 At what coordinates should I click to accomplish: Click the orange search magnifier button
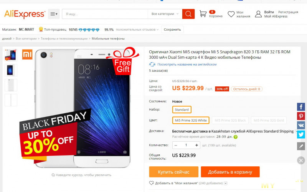[188, 14]
